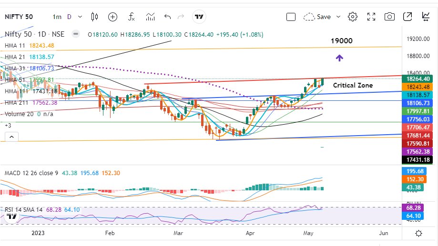The height and width of the screenshot is (246, 438).
Task: Add a compare symbol with plus icon
Action: [x=112, y=17]
